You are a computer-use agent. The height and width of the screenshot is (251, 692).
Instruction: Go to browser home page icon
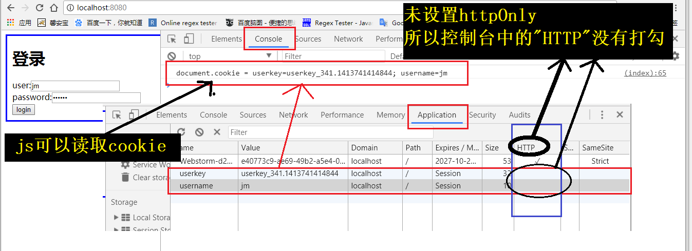click(x=54, y=8)
